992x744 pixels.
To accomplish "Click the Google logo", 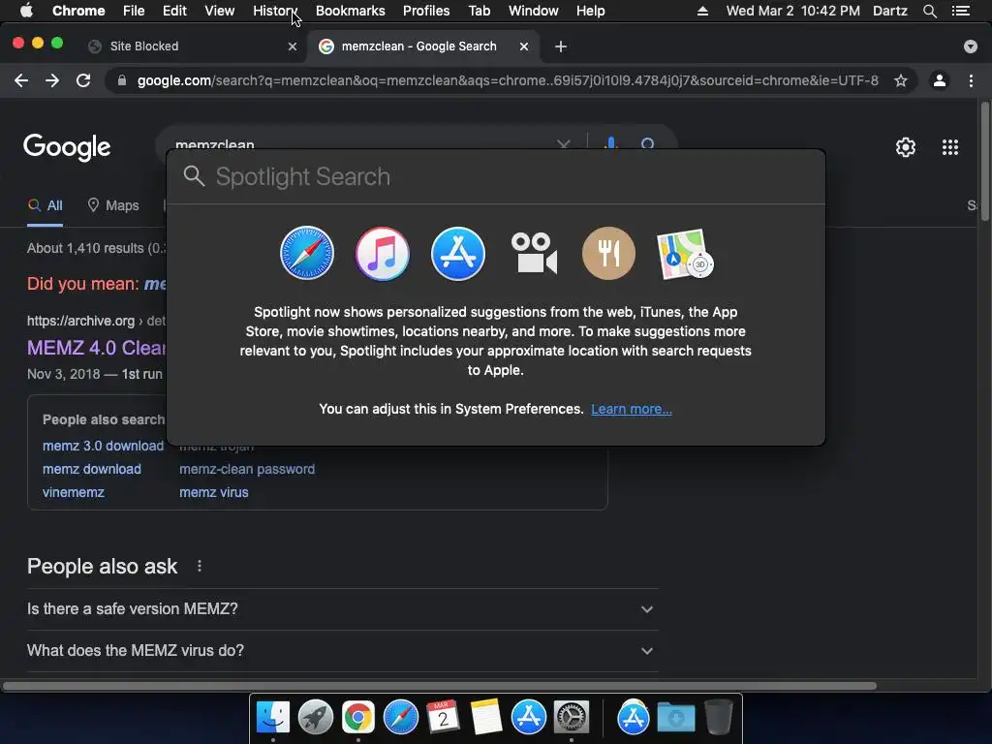I will (x=67, y=147).
